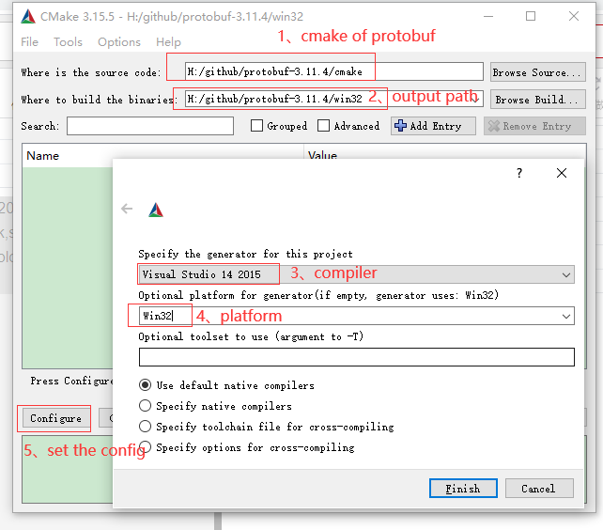Image resolution: width=603 pixels, height=530 pixels.
Task: Click the CMake logo inside generator dialog
Action: click(156, 210)
